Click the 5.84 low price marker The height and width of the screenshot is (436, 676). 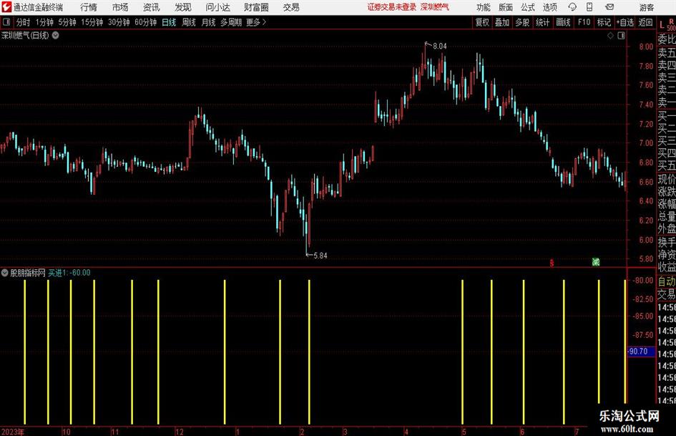[x=320, y=256]
